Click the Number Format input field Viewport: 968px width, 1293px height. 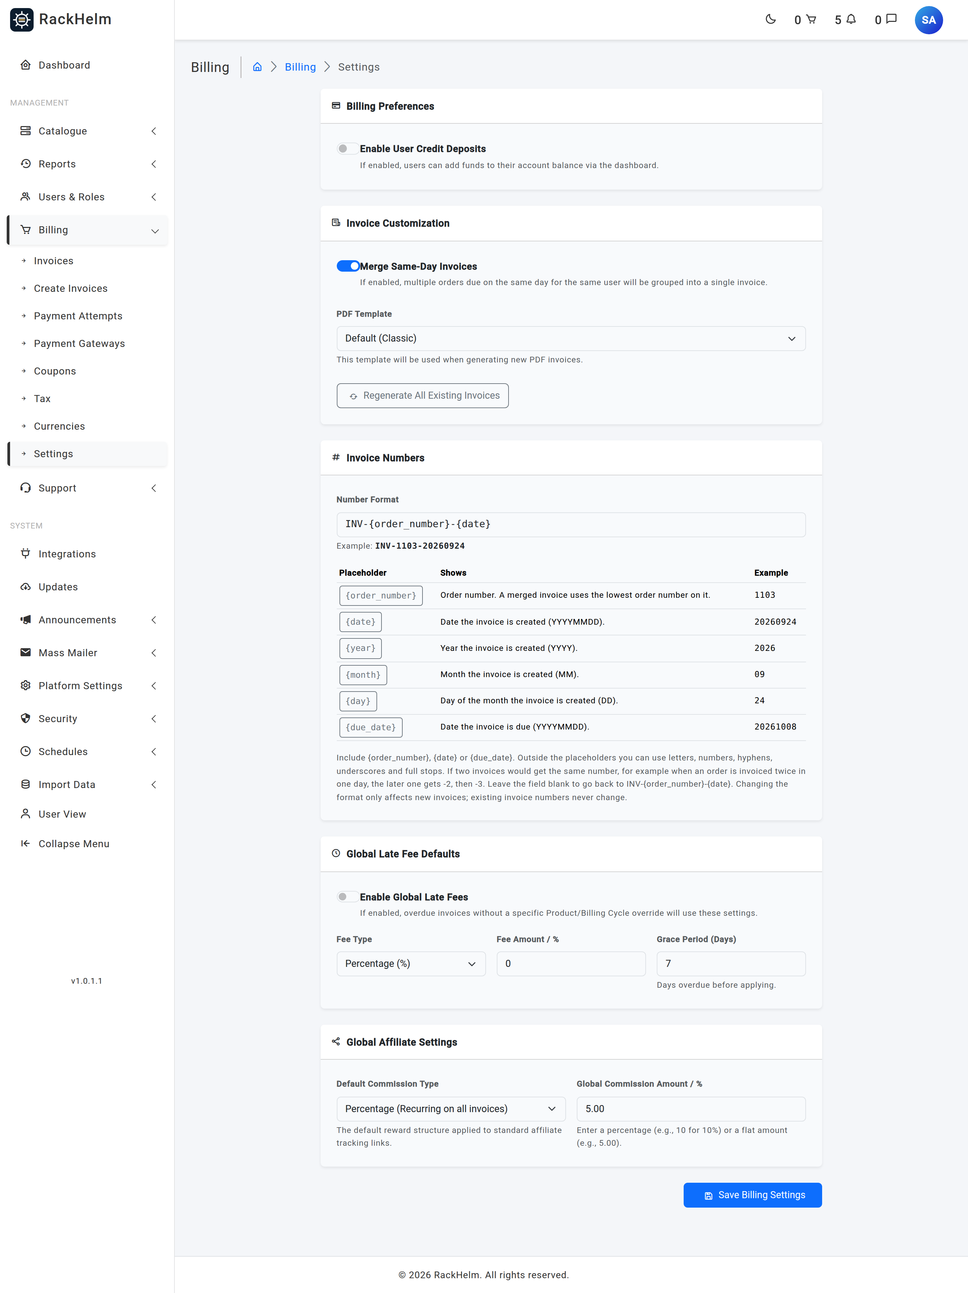570,524
